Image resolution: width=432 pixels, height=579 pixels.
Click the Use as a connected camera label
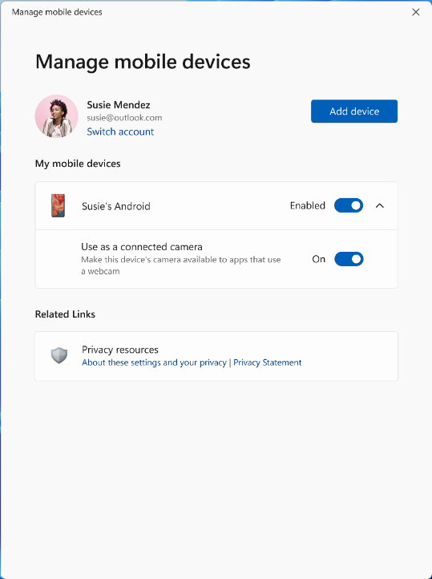142,247
